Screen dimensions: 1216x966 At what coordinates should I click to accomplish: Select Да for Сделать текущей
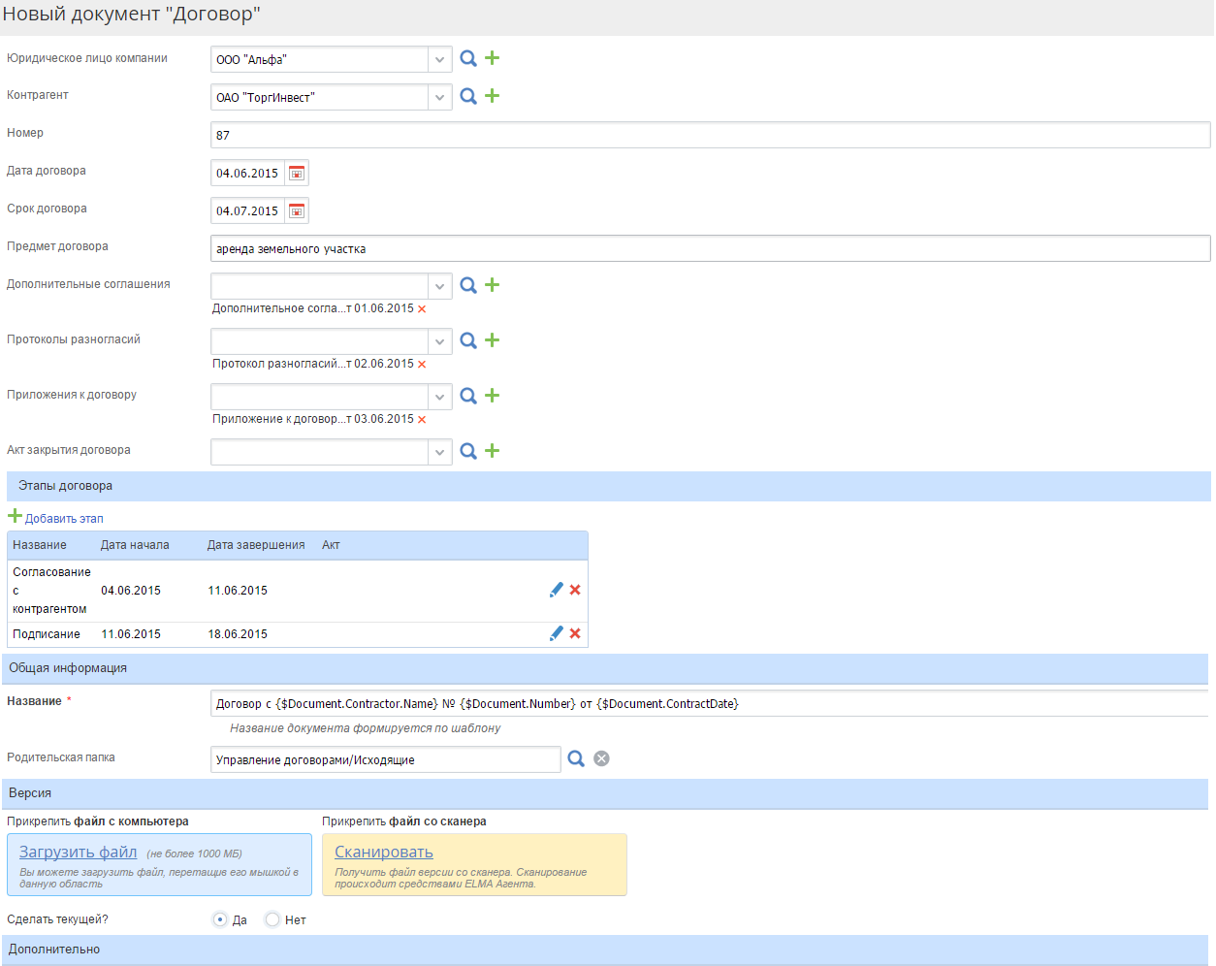tap(220, 919)
